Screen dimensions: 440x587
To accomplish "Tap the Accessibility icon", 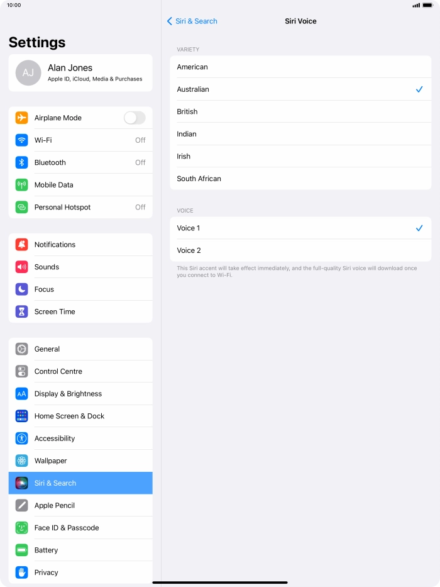I will (x=22, y=439).
